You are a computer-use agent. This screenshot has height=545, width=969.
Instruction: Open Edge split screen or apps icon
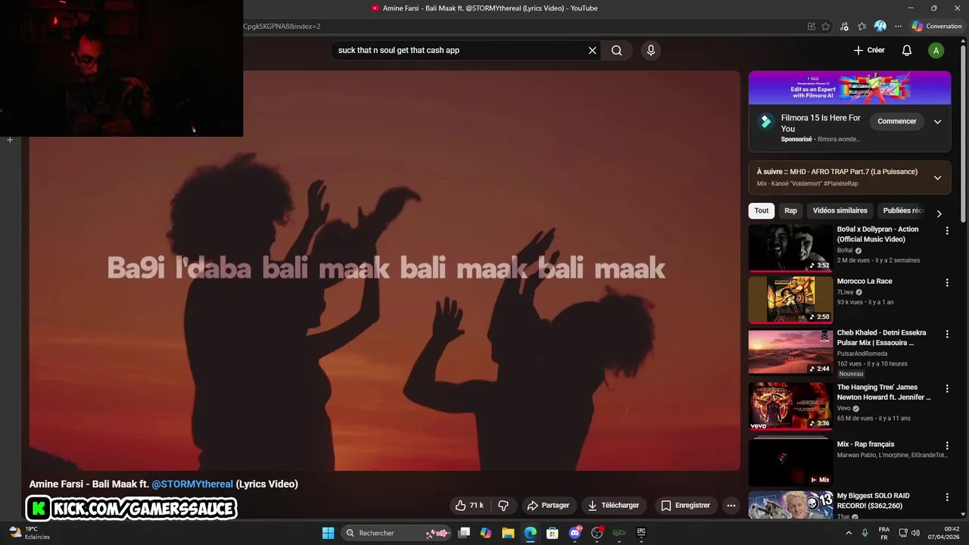812,26
